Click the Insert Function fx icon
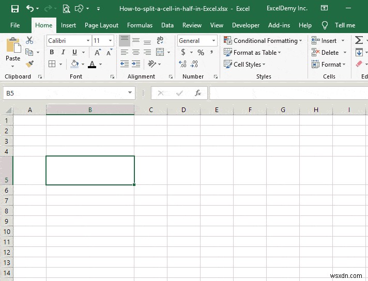The image size is (368, 281). 198,93
